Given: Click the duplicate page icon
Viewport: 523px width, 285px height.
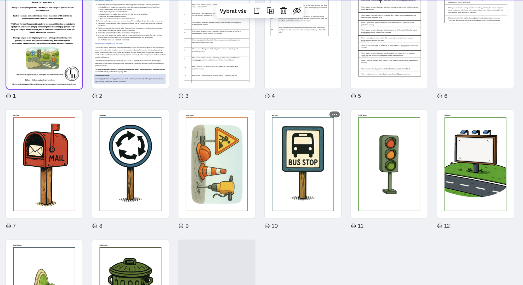Looking at the screenshot, I should click(270, 11).
